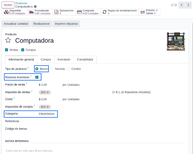Open the Productos breadcrumb link
The image size is (193, 154).
[x=21, y=3]
